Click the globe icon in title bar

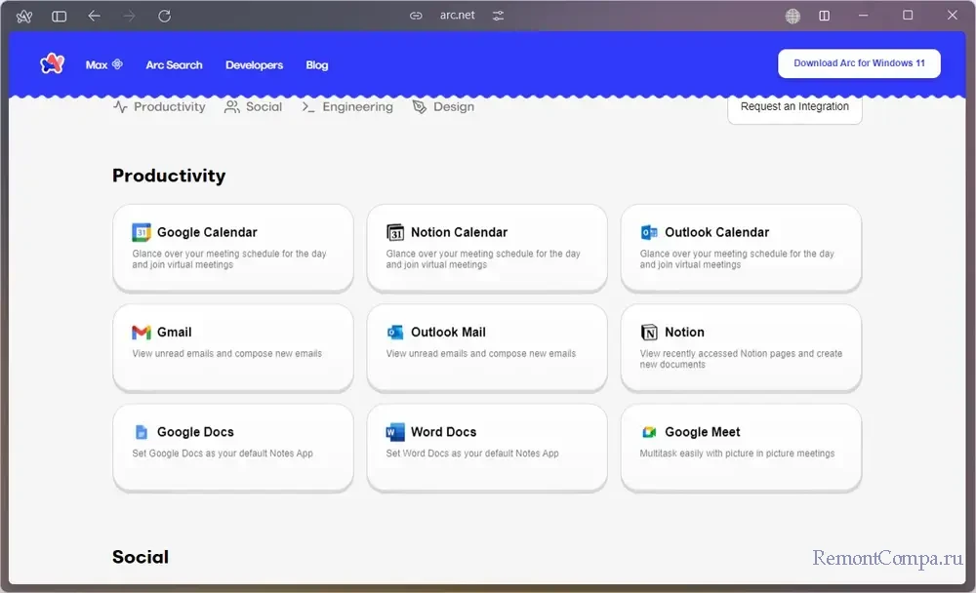[x=793, y=16]
